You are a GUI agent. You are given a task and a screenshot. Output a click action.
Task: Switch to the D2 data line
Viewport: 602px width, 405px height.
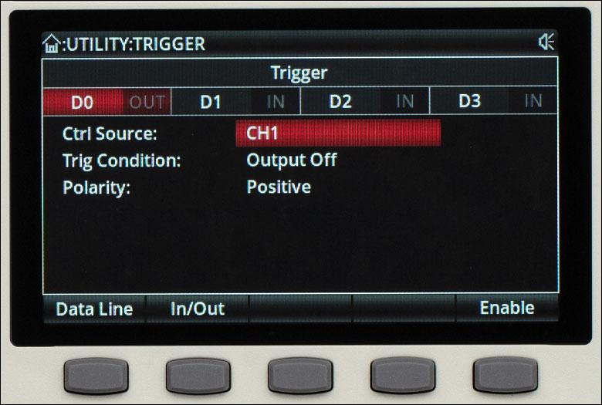[x=340, y=101]
